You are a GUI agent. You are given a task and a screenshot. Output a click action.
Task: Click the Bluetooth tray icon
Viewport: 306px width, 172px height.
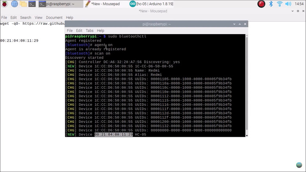coord(271,4)
